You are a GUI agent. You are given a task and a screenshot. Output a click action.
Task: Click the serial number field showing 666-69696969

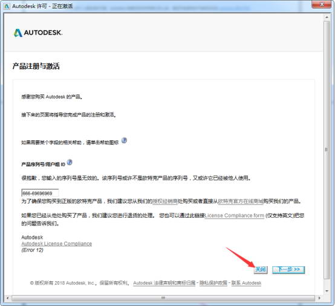coord(40,193)
